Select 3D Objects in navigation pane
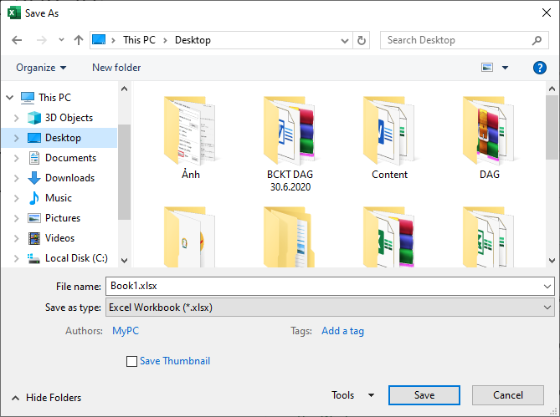Image resolution: width=560 pixels, height=417 pixels. coord(69,118)
